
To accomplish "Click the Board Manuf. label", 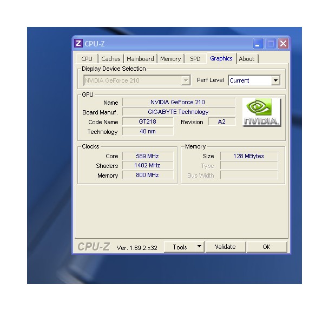I will coord(100,112).
